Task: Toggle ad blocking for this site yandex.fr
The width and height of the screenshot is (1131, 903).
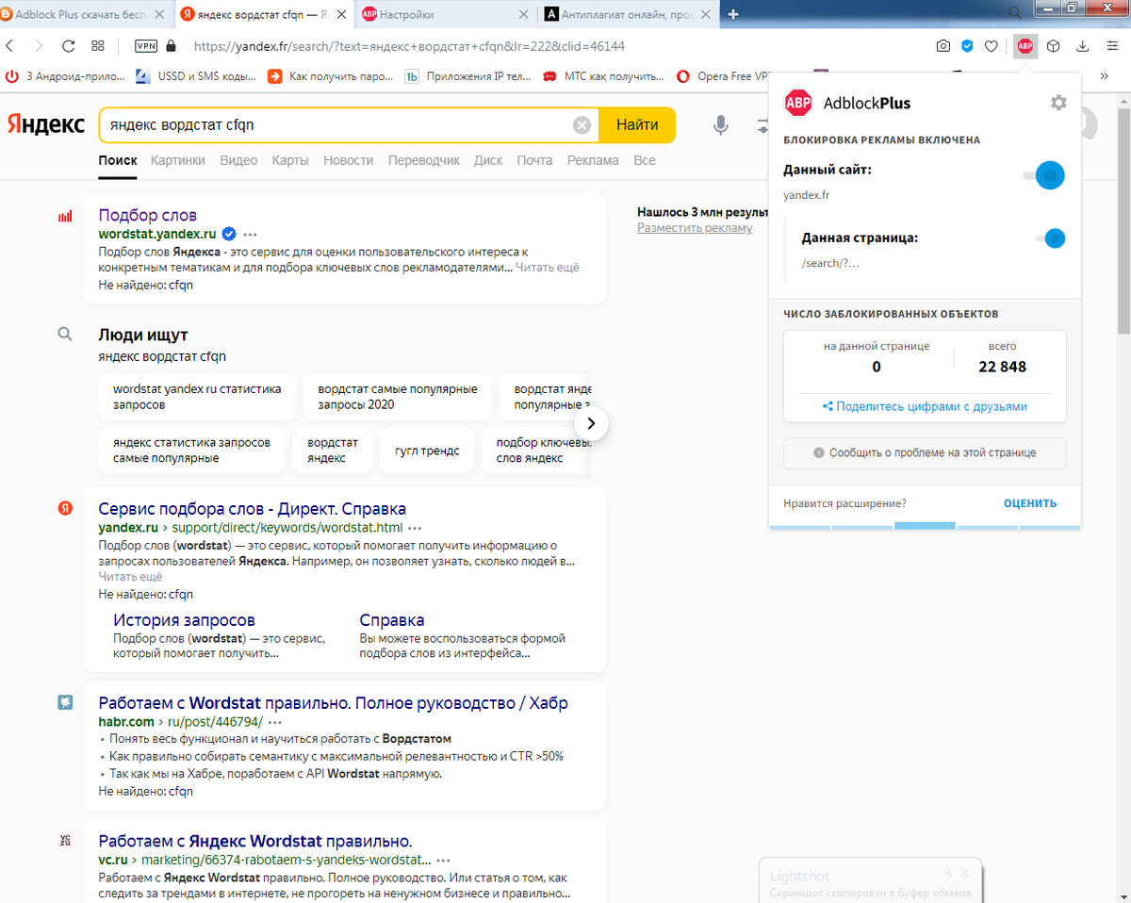Action: [1044, 175]
